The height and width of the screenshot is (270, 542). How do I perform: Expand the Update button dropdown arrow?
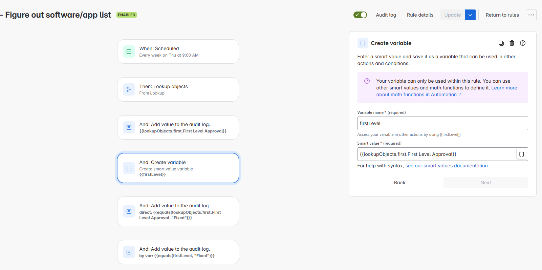pyautogui.click(x=470, y=15)
